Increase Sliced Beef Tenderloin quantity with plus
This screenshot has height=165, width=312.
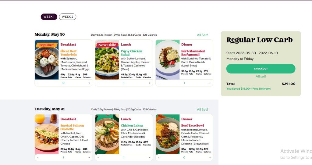pyautogui.click(x=89, y=83)
